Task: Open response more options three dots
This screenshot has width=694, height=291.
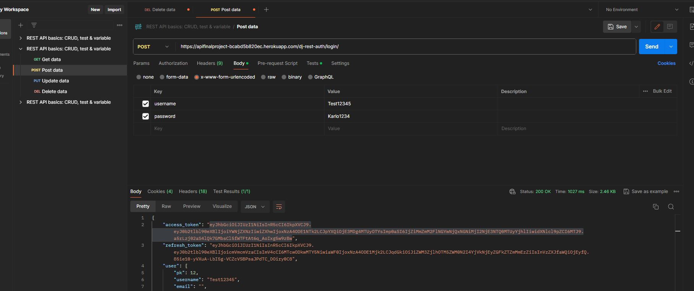Action: 676,191
